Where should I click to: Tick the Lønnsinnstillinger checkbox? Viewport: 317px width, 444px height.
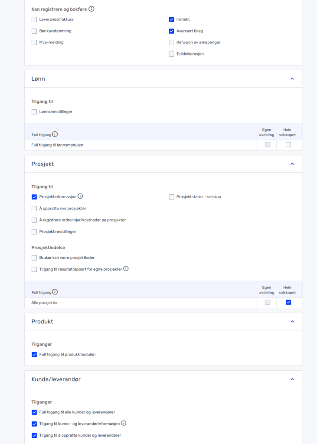pyautogui.click(x=34, y=112)
